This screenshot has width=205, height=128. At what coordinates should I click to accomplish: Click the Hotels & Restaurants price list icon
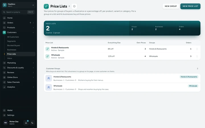click(x=48, y=49)
